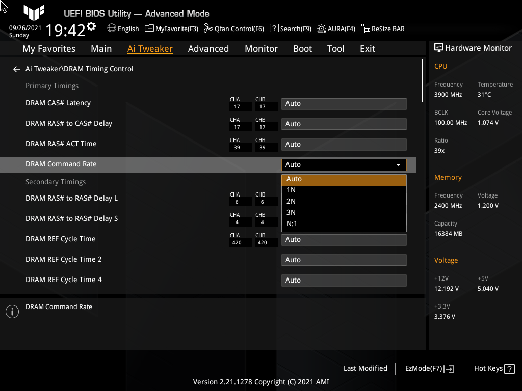The width and height of the screenshot is (522, 391).
Task: Open the English language selector
Action: tap(122, 29)
